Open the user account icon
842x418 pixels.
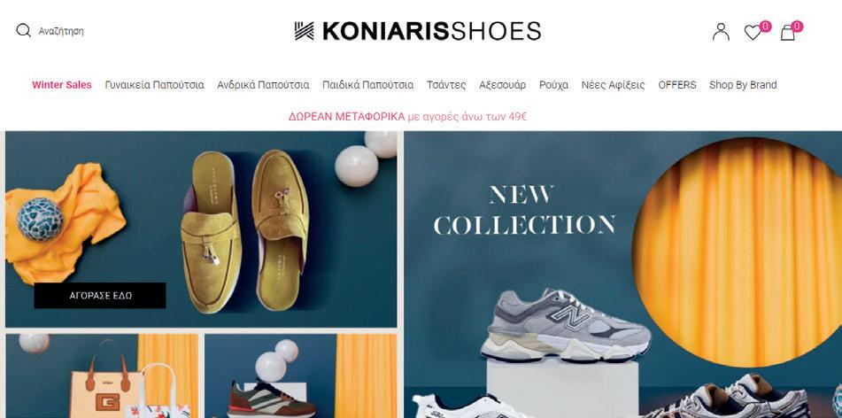pyautogui.click(x=722, y=32)
